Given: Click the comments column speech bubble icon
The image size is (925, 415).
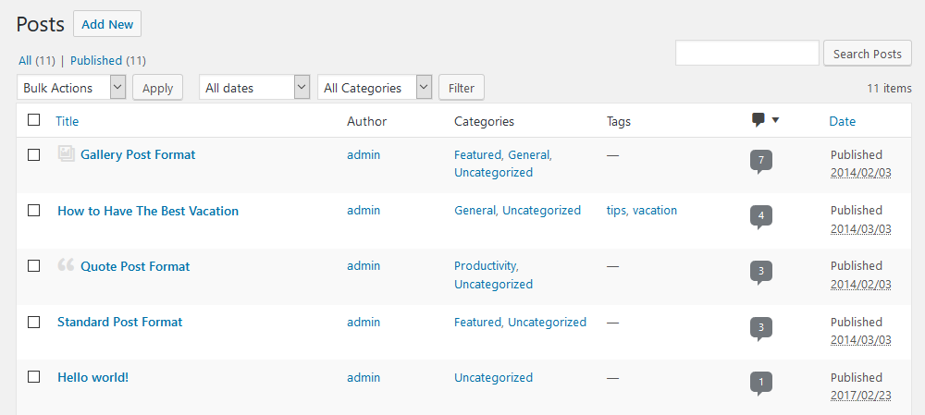Looking at the screenshot, I should pos(758,120).
